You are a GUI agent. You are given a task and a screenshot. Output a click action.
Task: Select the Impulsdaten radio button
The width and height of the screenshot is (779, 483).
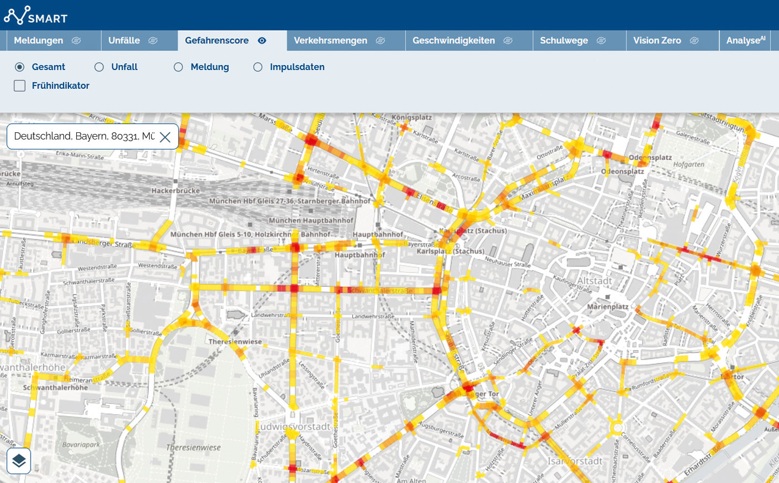tap(258, 67)
